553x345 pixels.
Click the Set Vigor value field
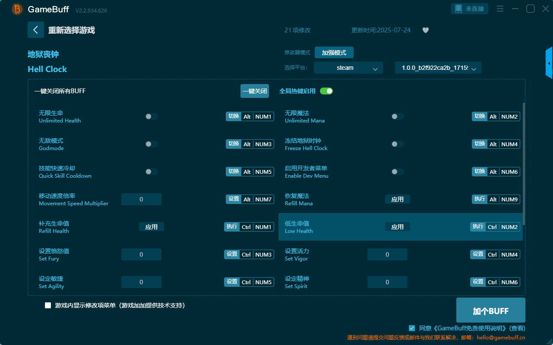387,254
